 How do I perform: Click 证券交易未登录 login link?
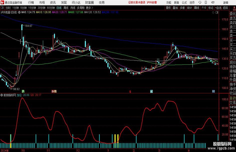click(137, 2)
